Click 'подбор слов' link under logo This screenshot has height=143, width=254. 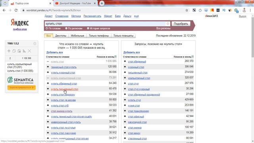20,29
